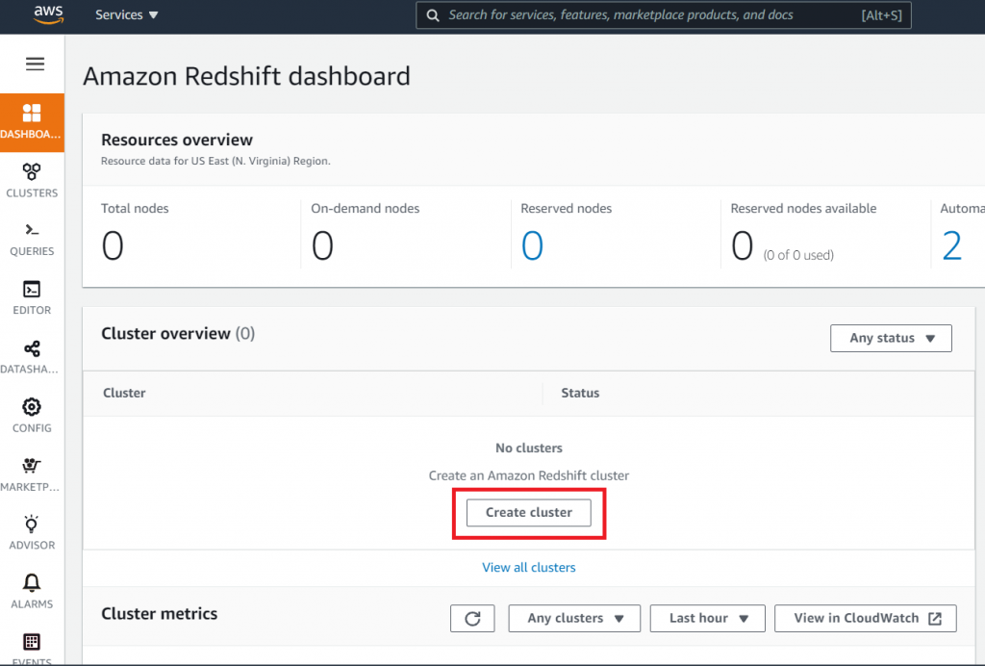Click the Amazon Redshift dashboard title
Viewport: 985px width, 666px height.
tap(246, 76)
